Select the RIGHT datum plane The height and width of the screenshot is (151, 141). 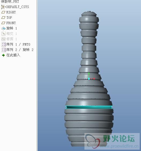11,12
